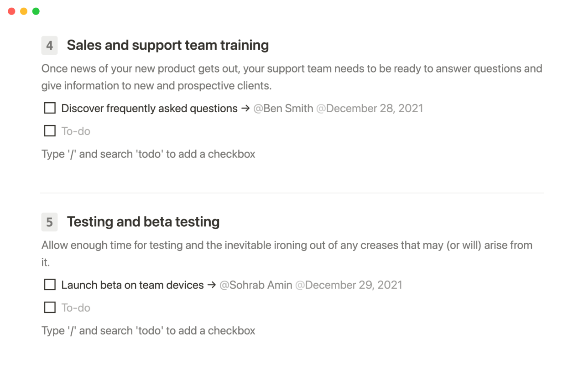Select the to-do hint text under section 5
584x365 pixels.
click(x=148, y=330)
